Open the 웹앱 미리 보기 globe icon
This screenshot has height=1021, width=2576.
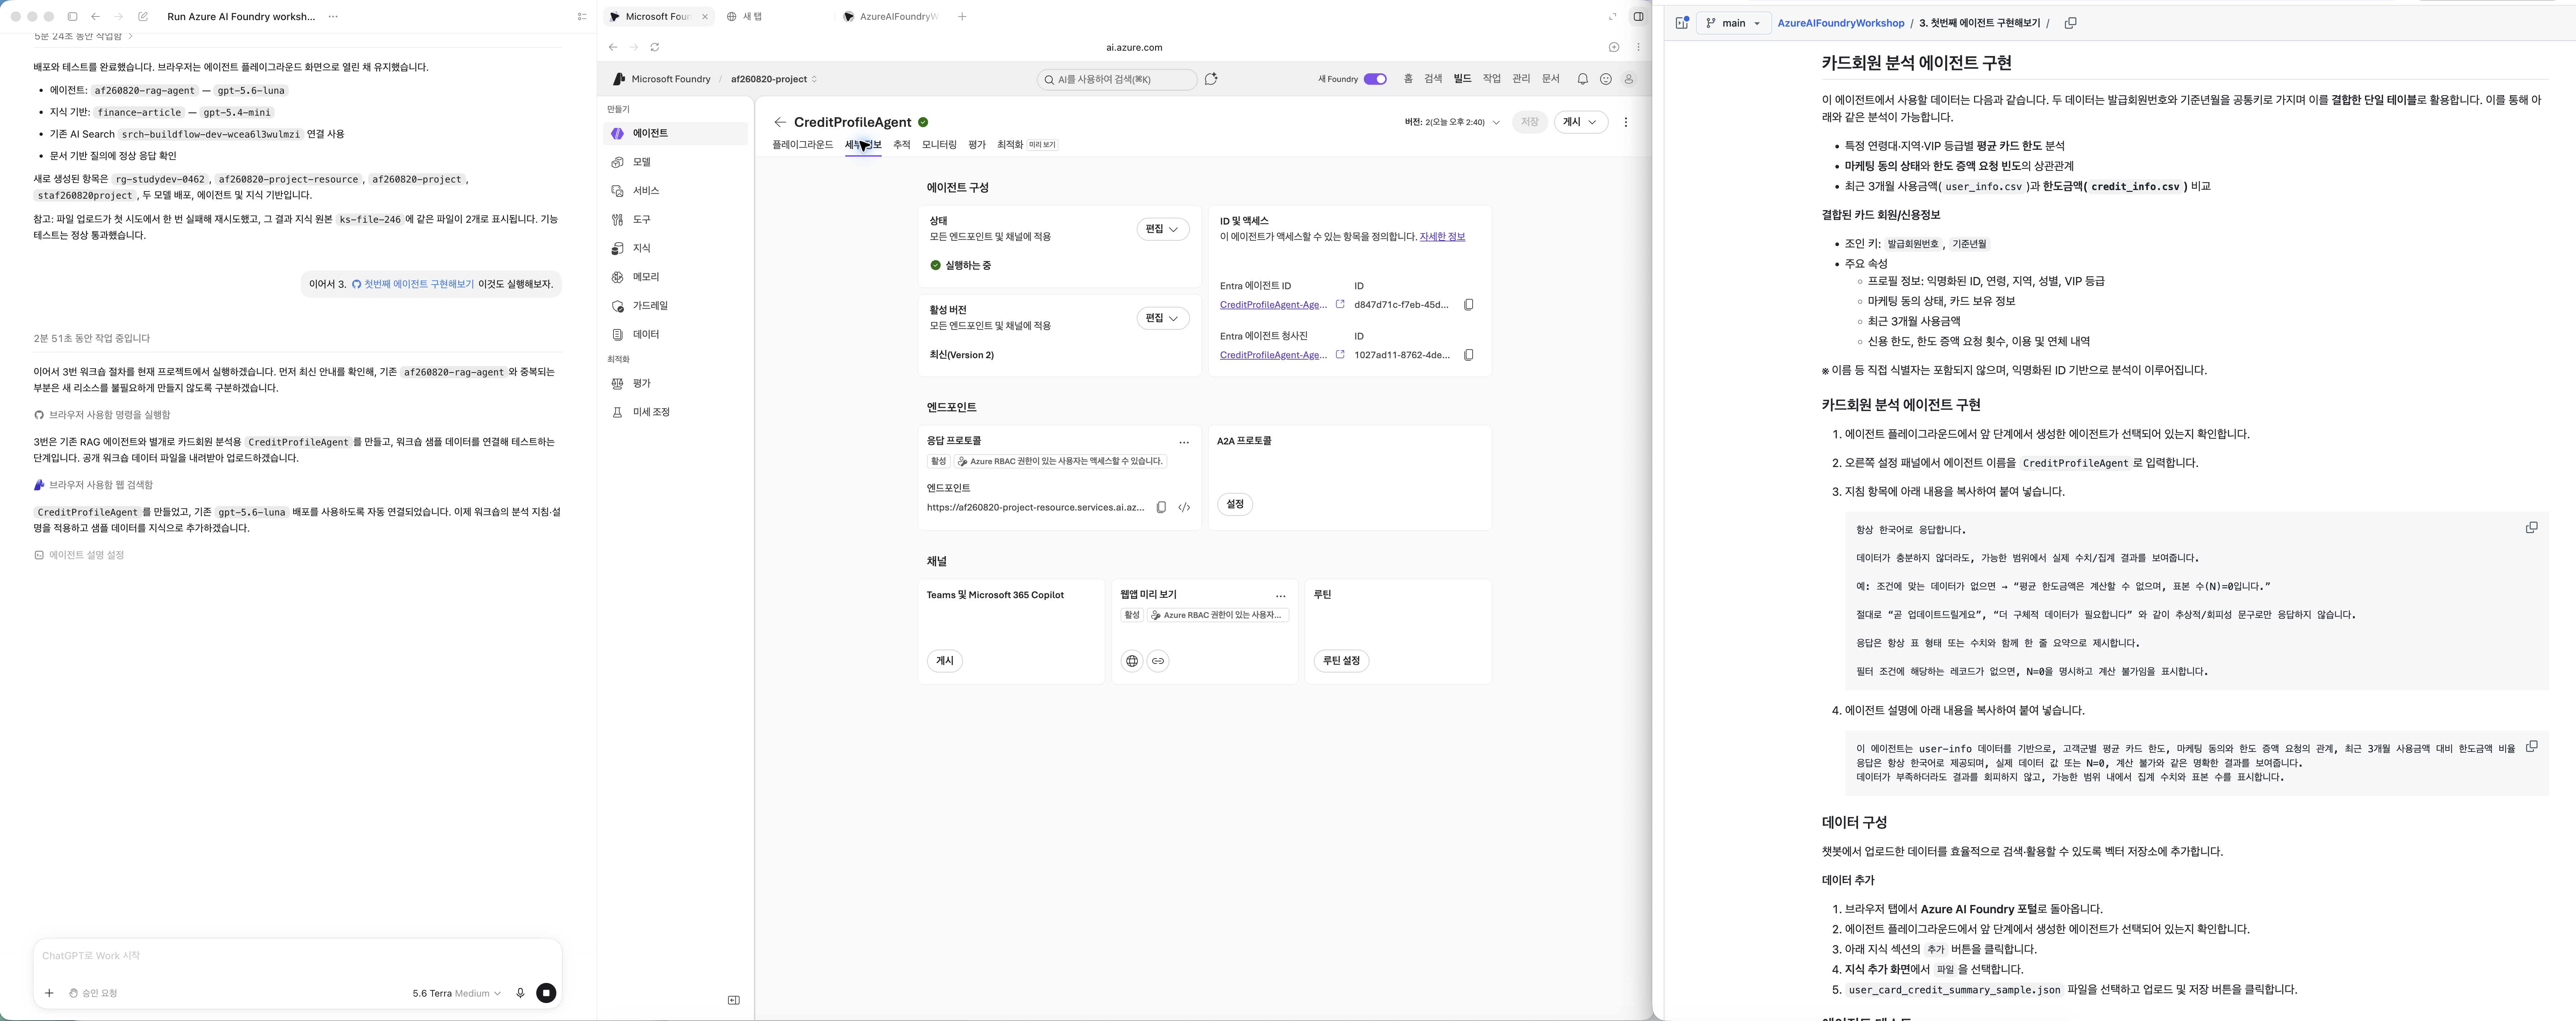pos(1132,661)
